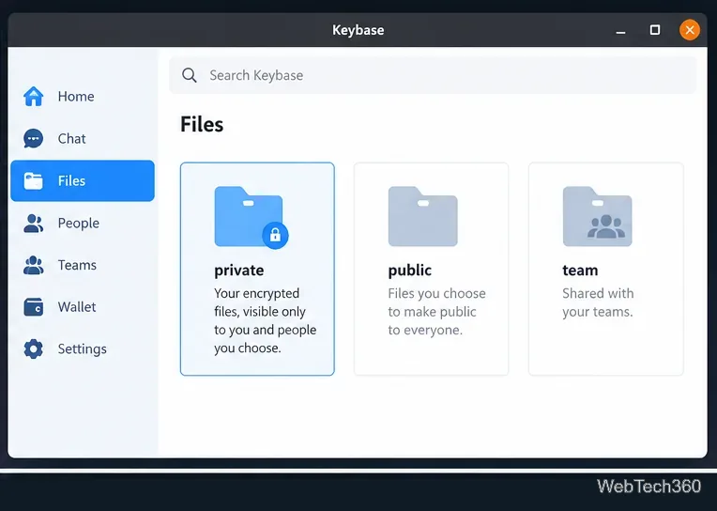
Task: Open the private folder with lock icon
Action: point(251,217)
